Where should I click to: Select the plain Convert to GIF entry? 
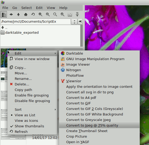[x=99, y=103]
